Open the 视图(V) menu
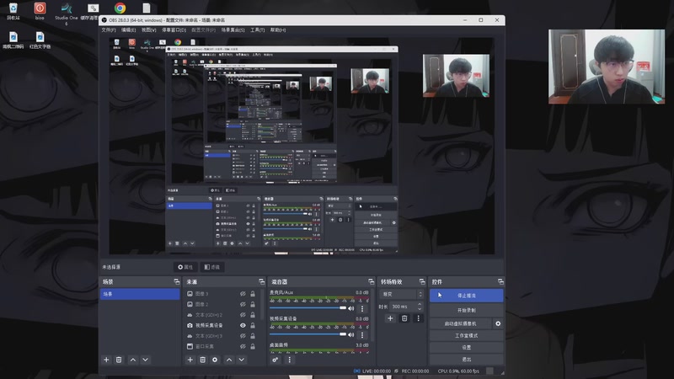The height and width of the screenshot is (379, 674). point(149,30)
